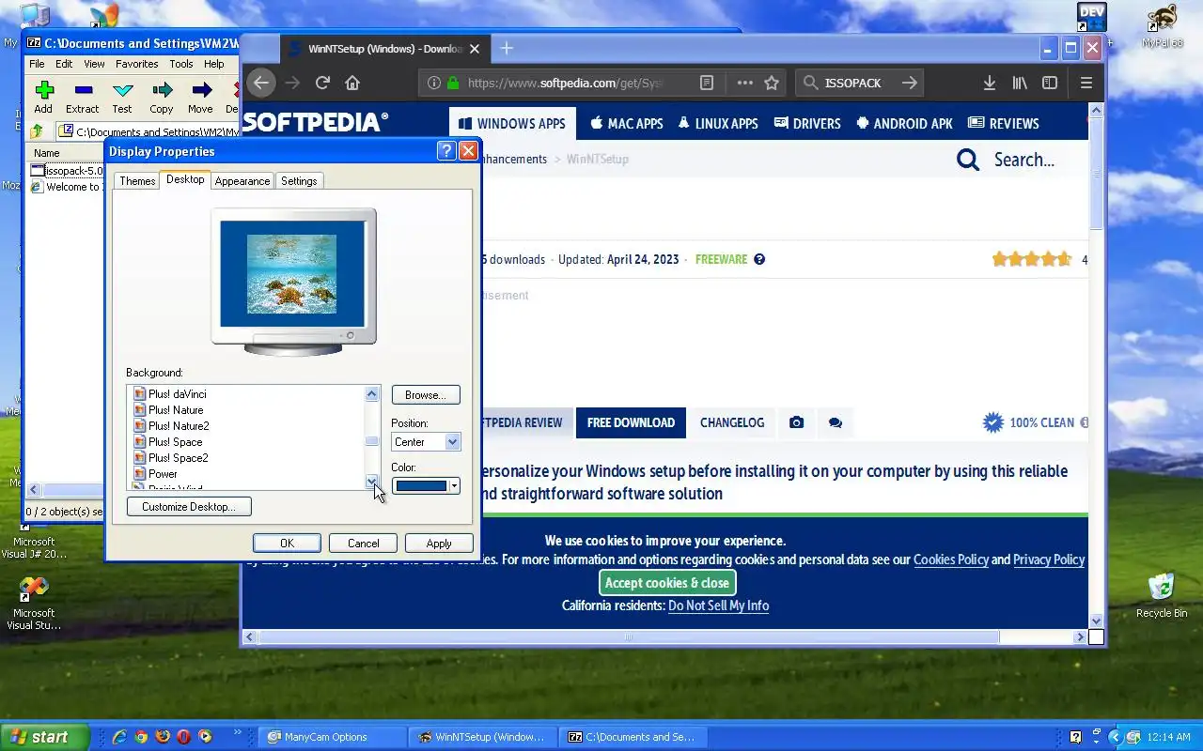Open the 7-Zip Edit menu
1203x751 pixels.
(64, 64)
